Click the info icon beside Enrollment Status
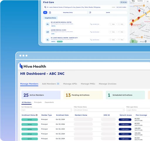The height and width of the screenshot is (141, 150). click(x=37, y=115)
